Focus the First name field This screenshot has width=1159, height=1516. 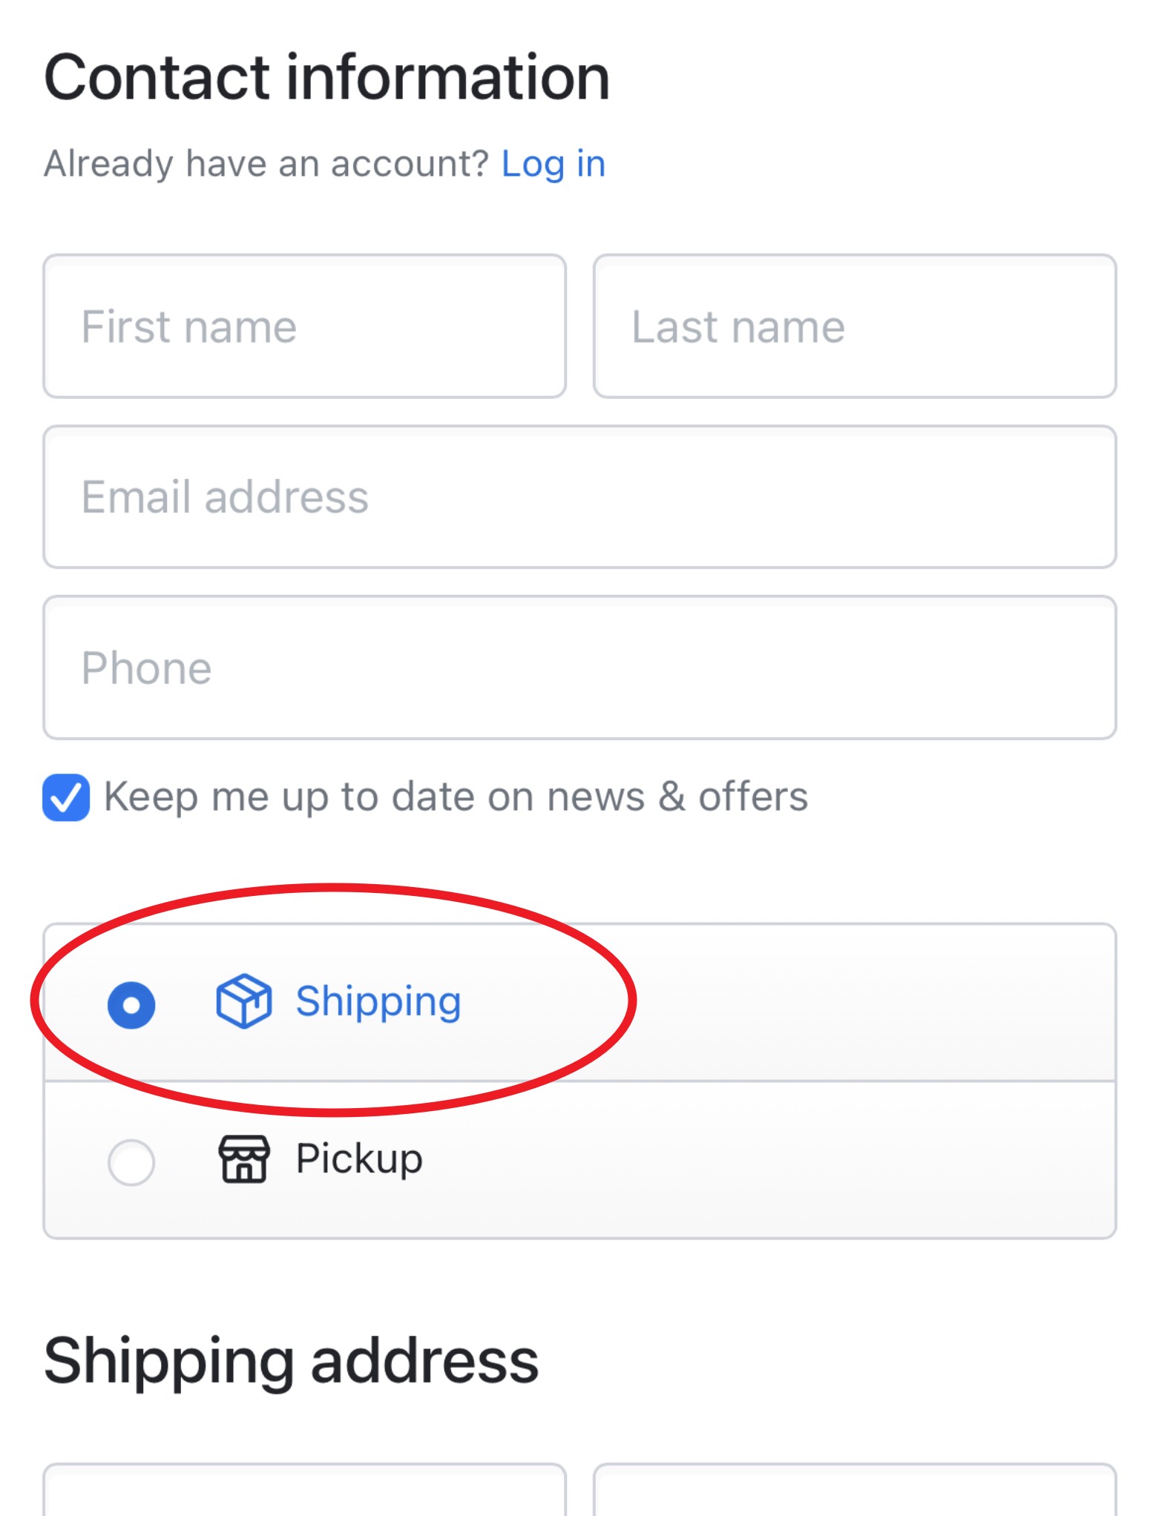pos(304,326)
